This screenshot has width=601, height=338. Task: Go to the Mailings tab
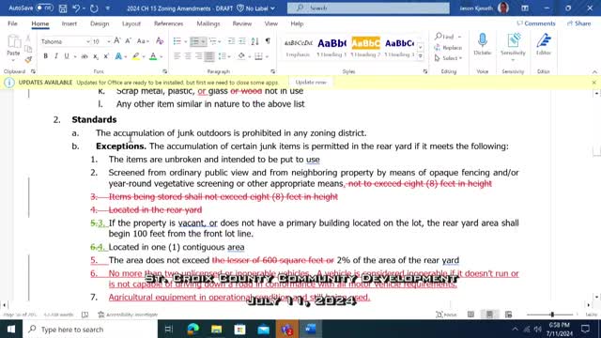click(208, 23)
